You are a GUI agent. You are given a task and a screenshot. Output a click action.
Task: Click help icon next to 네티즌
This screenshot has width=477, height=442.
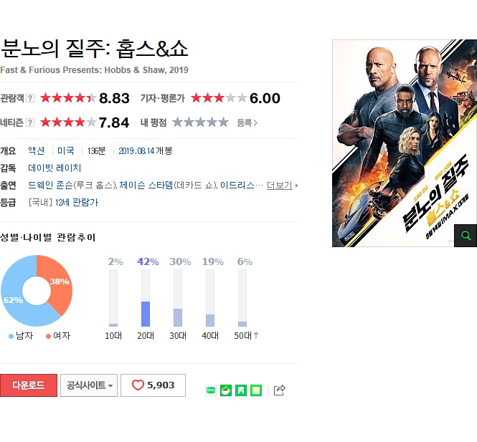[30, 122]
